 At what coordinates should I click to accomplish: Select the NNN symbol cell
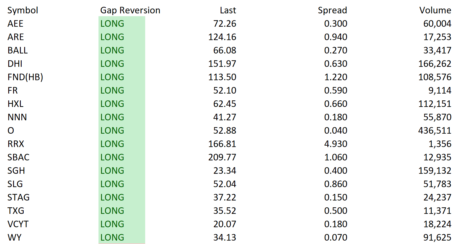click(17, 117)
